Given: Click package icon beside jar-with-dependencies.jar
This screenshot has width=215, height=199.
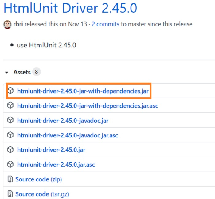Looking at the screenshot, I should 10,91.
